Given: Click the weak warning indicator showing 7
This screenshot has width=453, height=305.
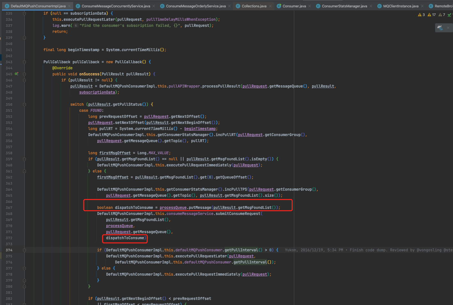Looking at the screenshot, I should click(x=442, y=15).
